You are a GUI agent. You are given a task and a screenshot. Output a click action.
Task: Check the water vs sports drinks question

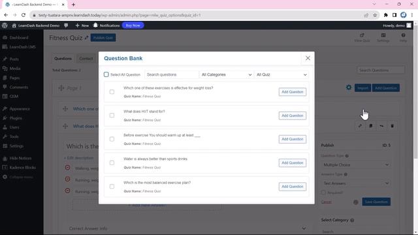point(112,163)
